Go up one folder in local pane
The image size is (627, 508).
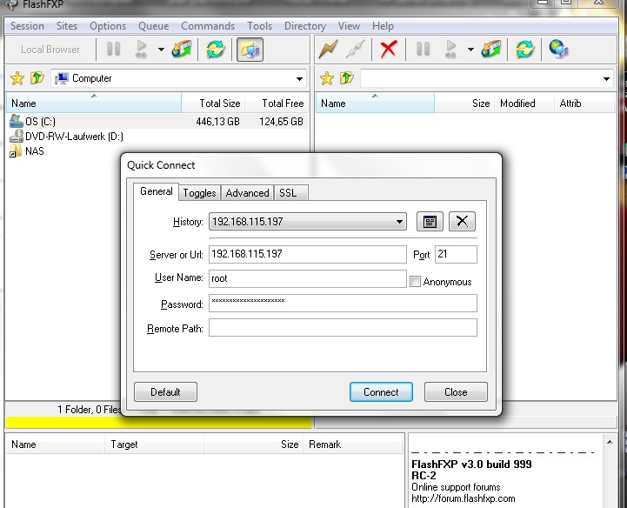point(37,77)
